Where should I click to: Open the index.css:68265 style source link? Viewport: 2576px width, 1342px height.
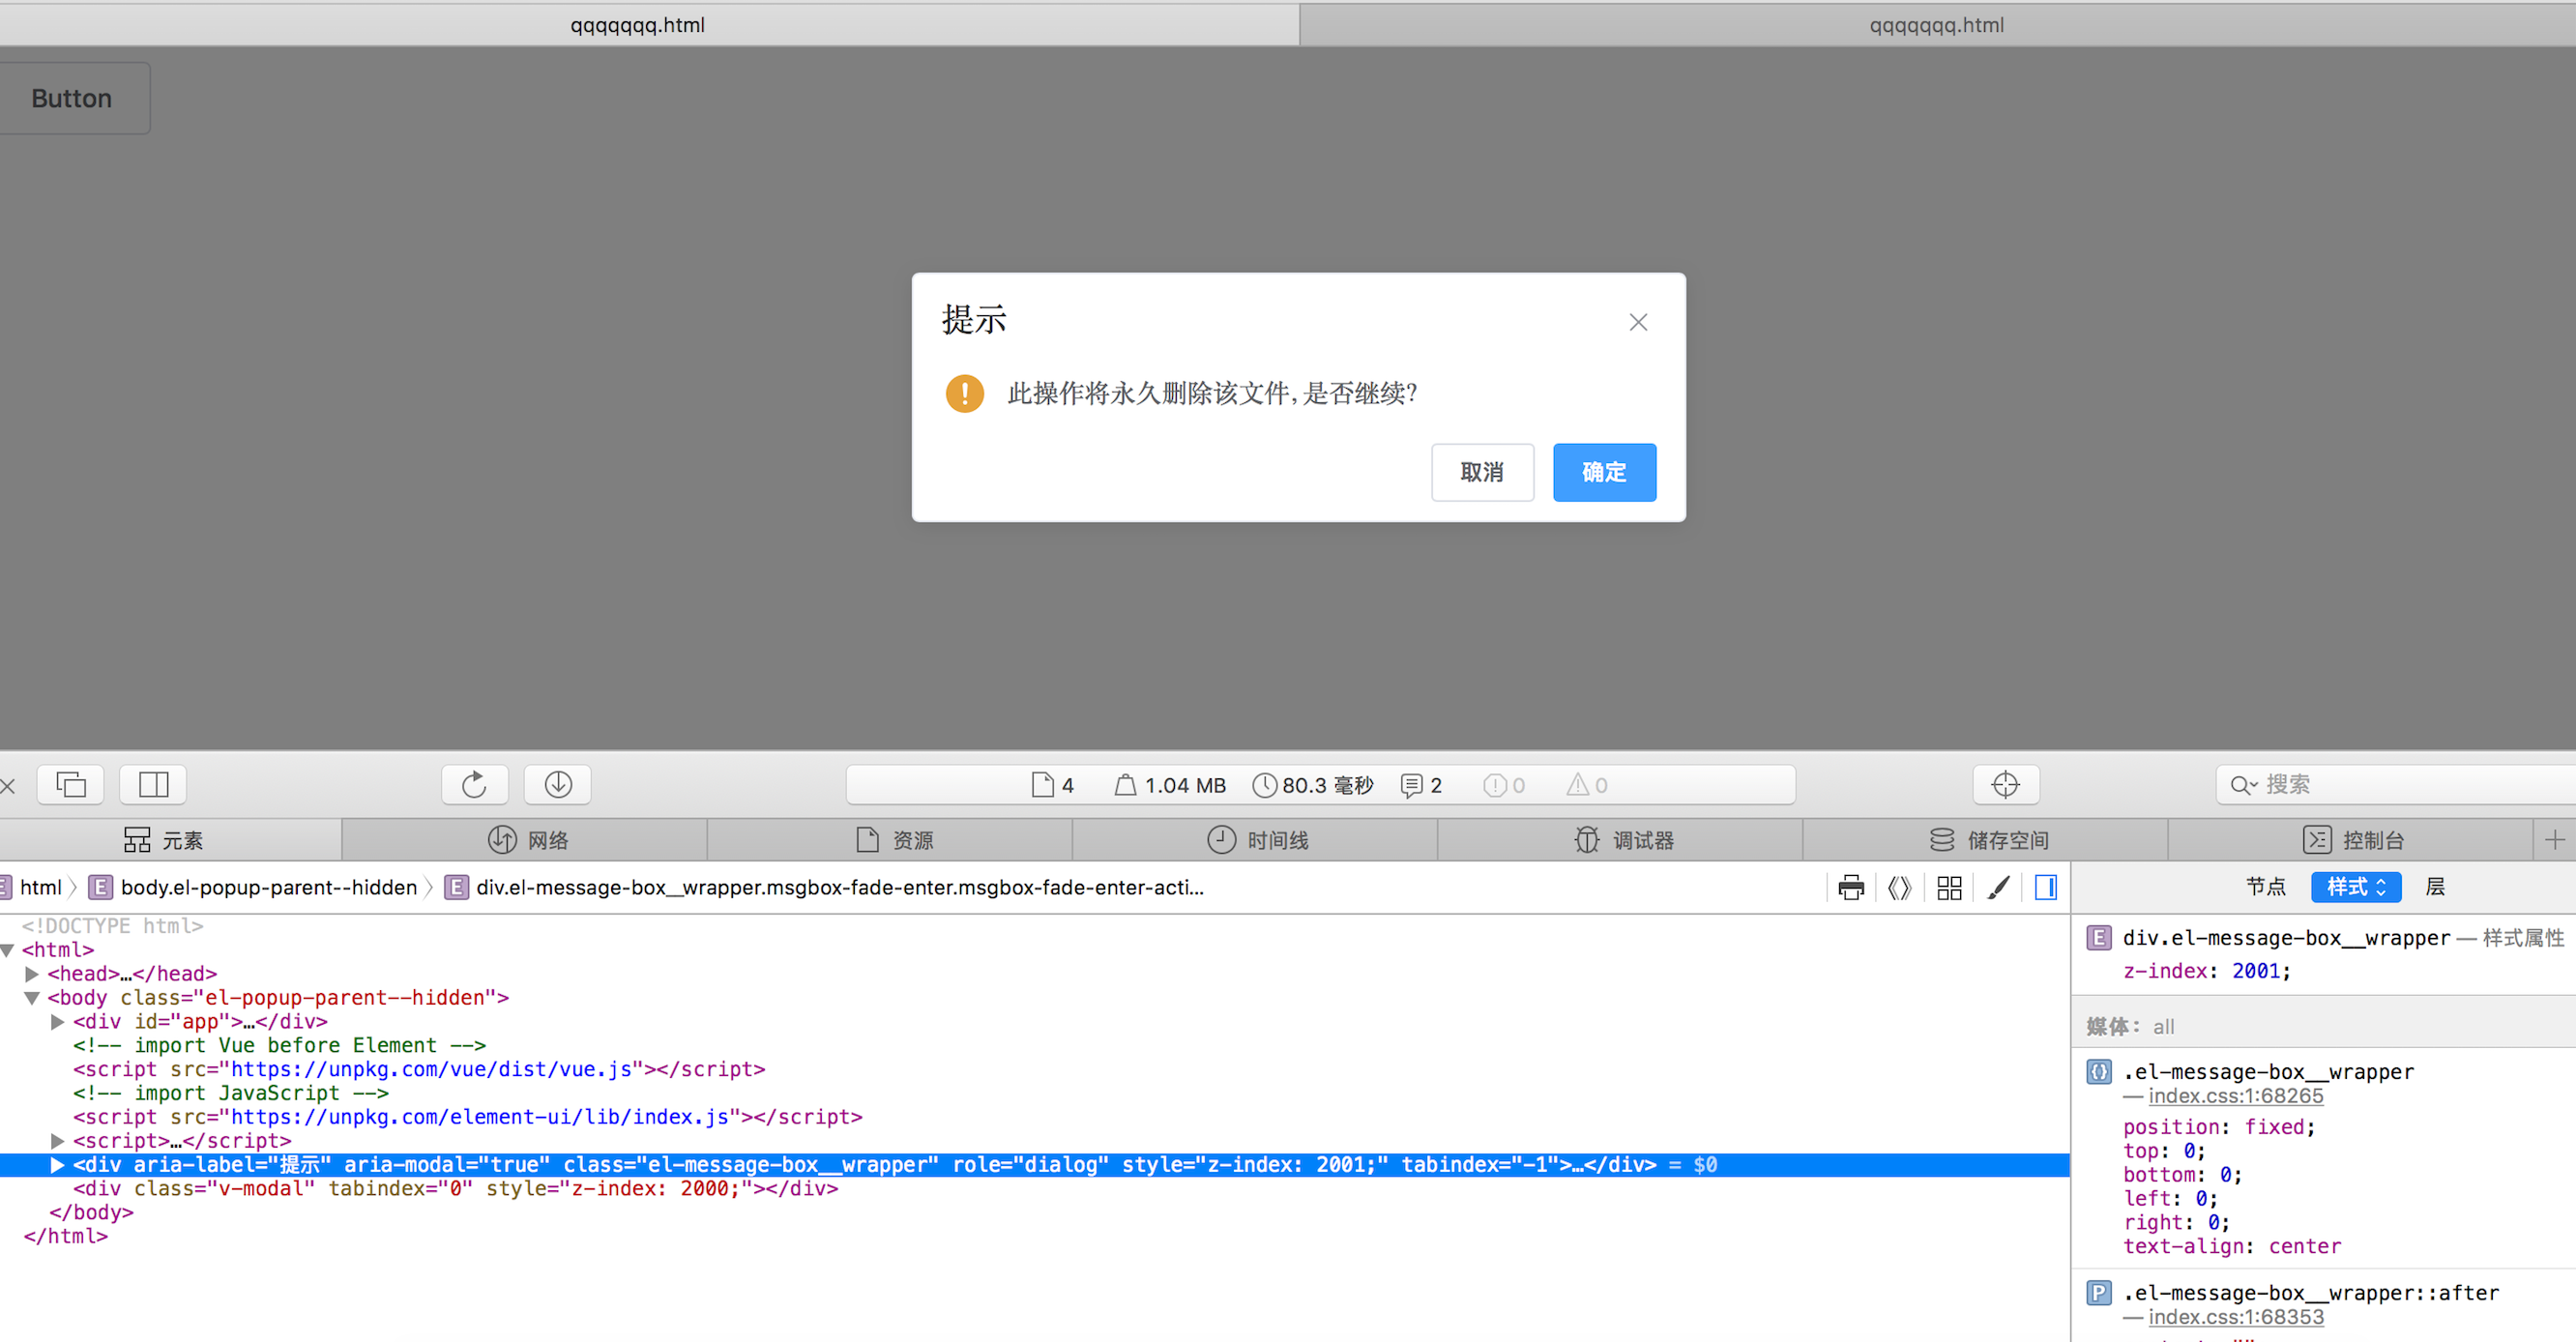tap(2237, 1097)
